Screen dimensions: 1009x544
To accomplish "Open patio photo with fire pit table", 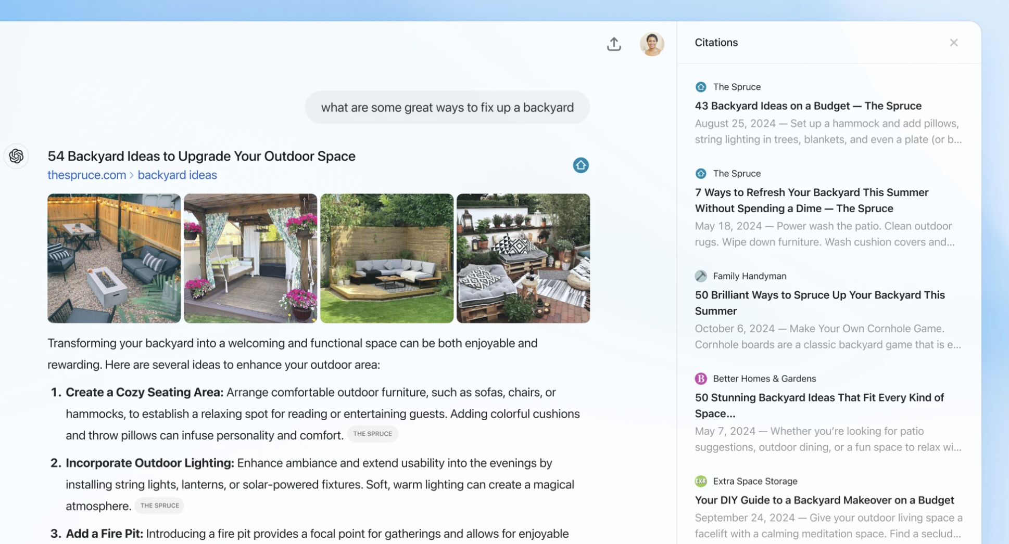I will (x=114, y=258).
